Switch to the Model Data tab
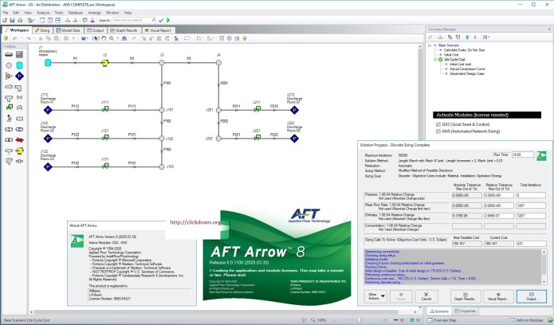 (x=69, y=30)
